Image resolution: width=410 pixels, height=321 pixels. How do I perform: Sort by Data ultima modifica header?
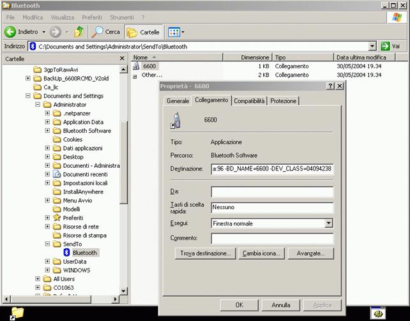[365, 57]
